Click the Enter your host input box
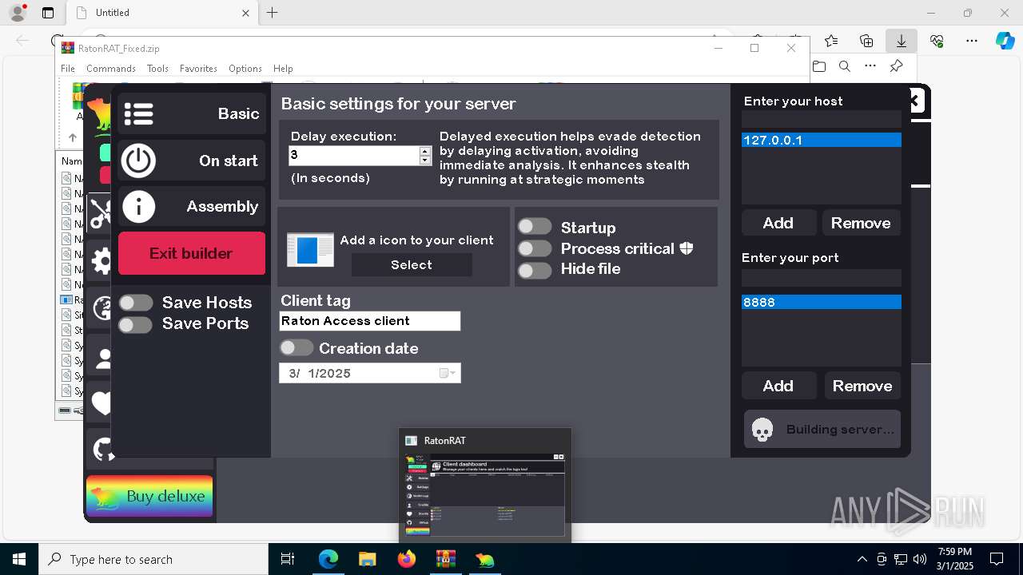The width and height of the screenshot is (1023, 575). (x=822, y=119)
